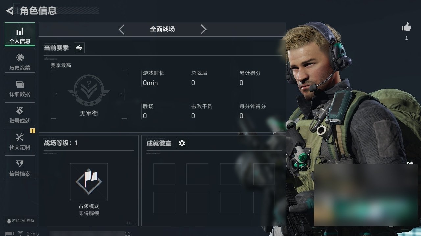Select the 占领模式 flag thumbnail

click(89, 182)
